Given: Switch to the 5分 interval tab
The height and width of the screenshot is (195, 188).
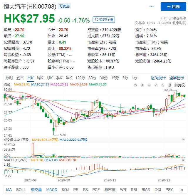Looking at the screenshot, I should 125,78.
